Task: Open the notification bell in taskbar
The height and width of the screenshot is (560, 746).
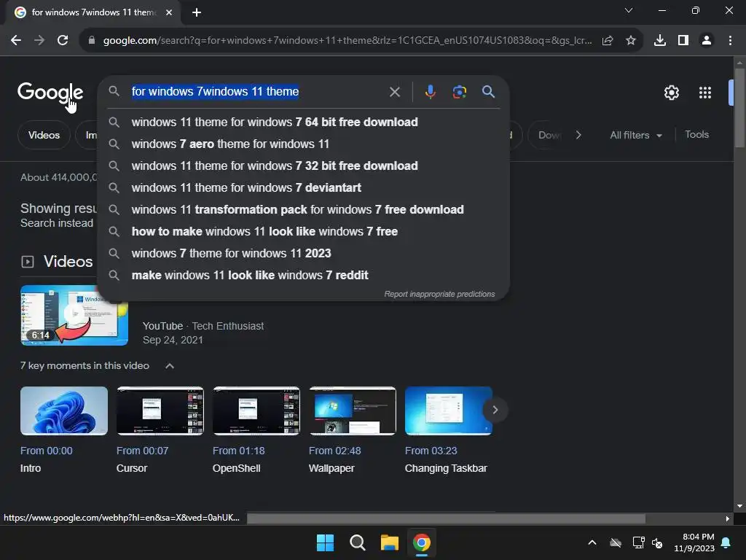Action: (726, 542)
